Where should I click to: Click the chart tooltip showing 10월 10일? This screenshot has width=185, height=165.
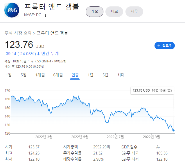click(152, 91)
